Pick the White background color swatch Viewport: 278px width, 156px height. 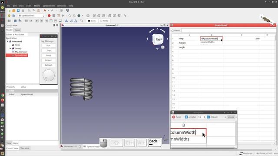tap(104, 21)
